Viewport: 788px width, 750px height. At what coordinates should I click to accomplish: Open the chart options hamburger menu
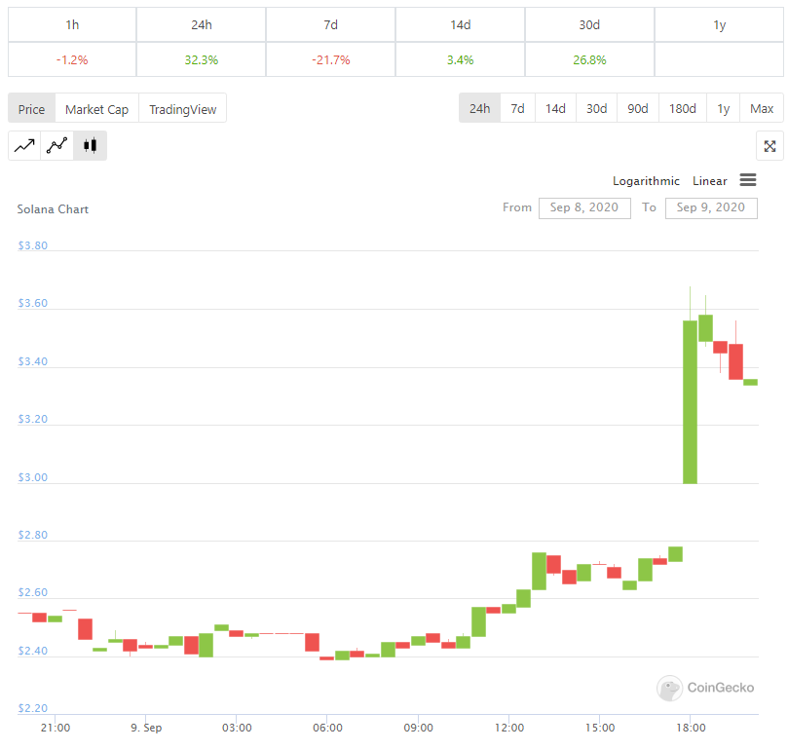pos(748,180)
